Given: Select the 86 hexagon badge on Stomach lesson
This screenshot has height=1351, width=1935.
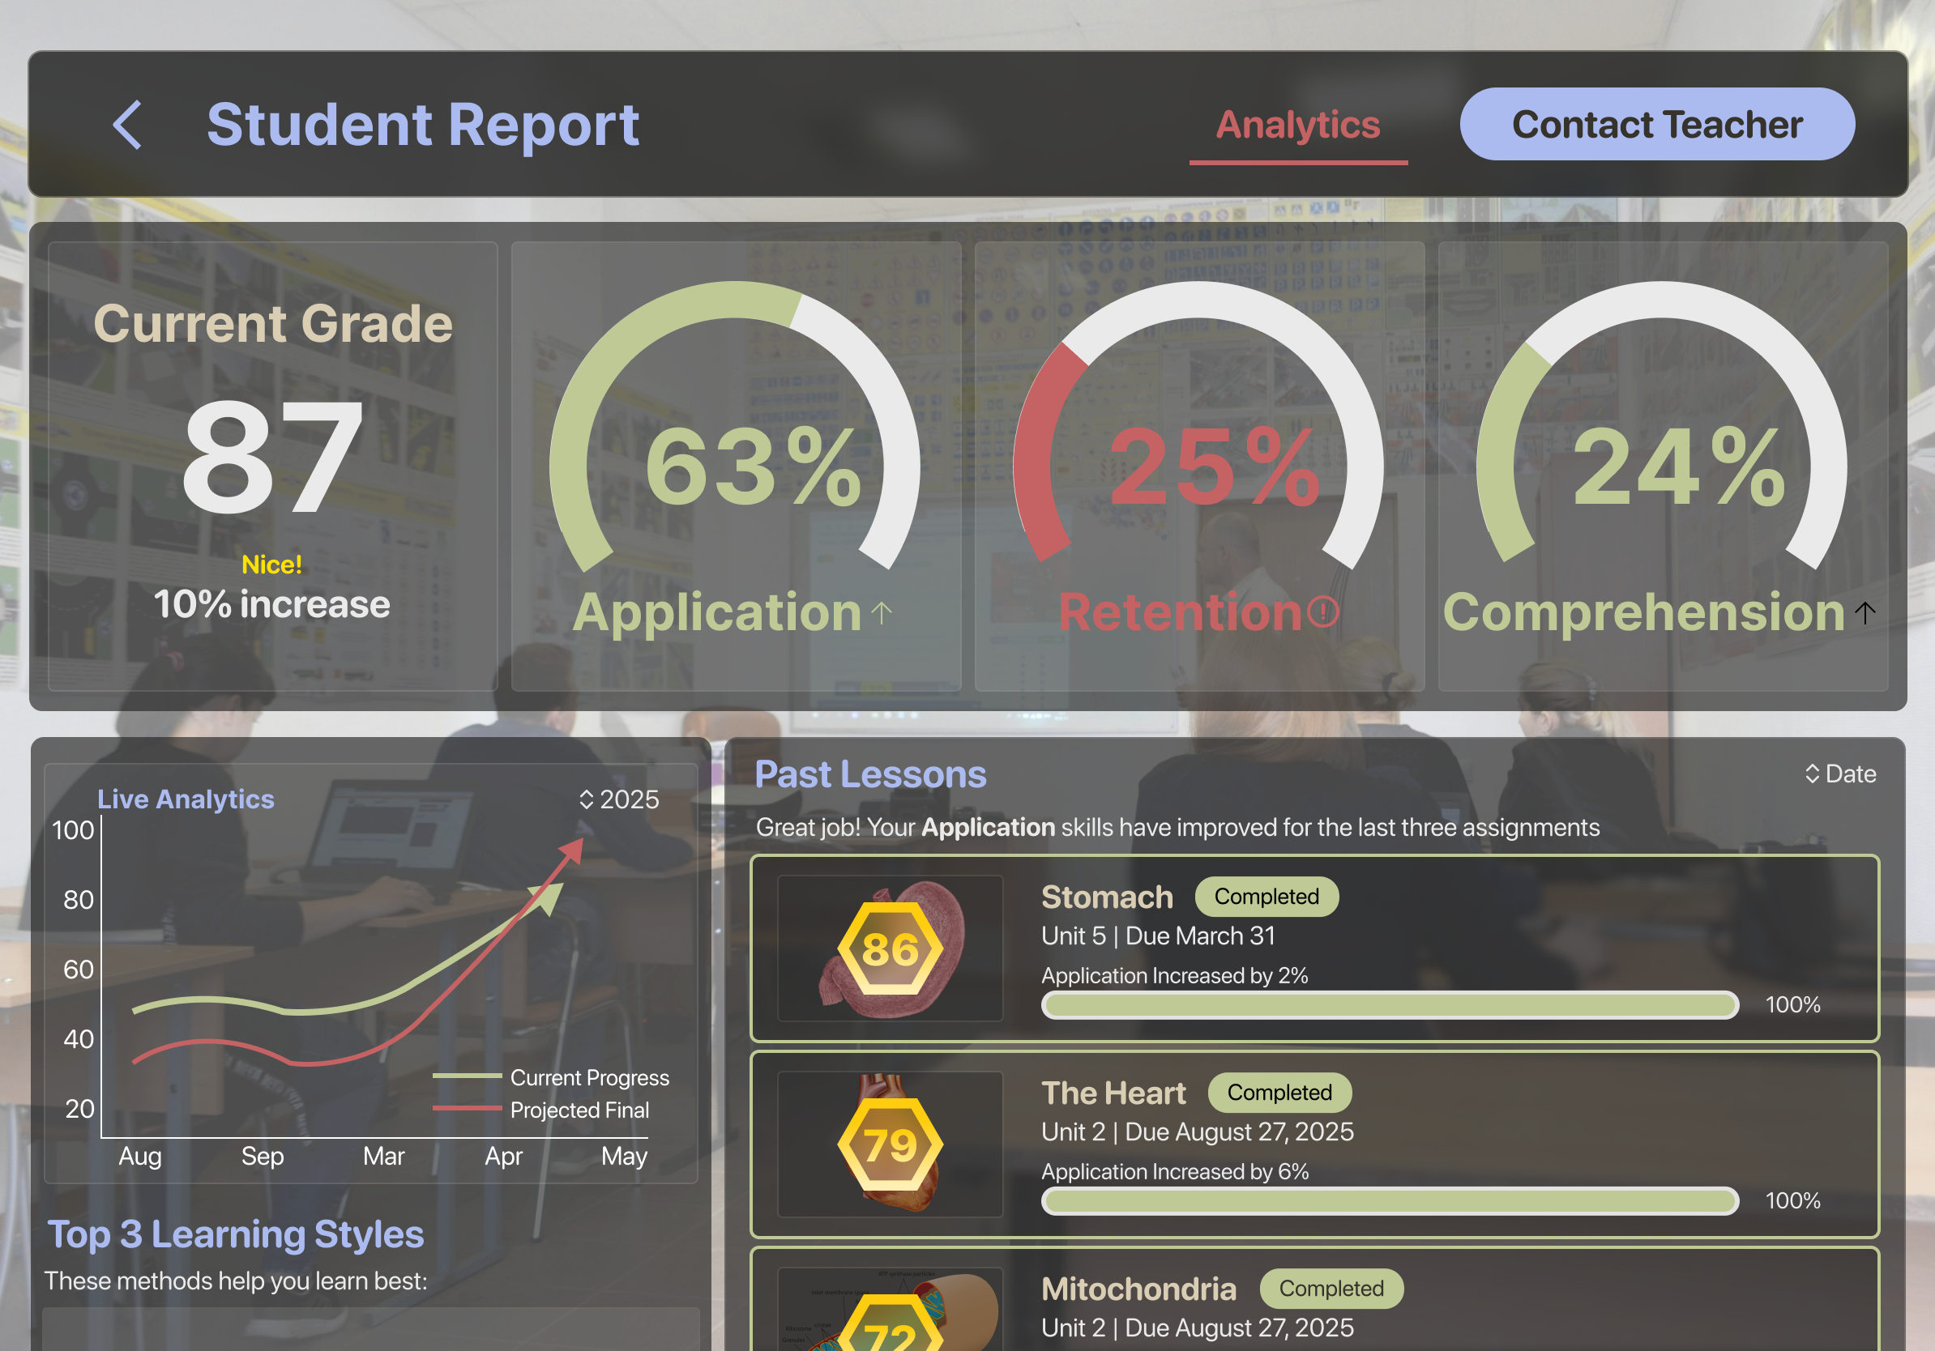Looking at the screenshot, I should coord(891,950).
